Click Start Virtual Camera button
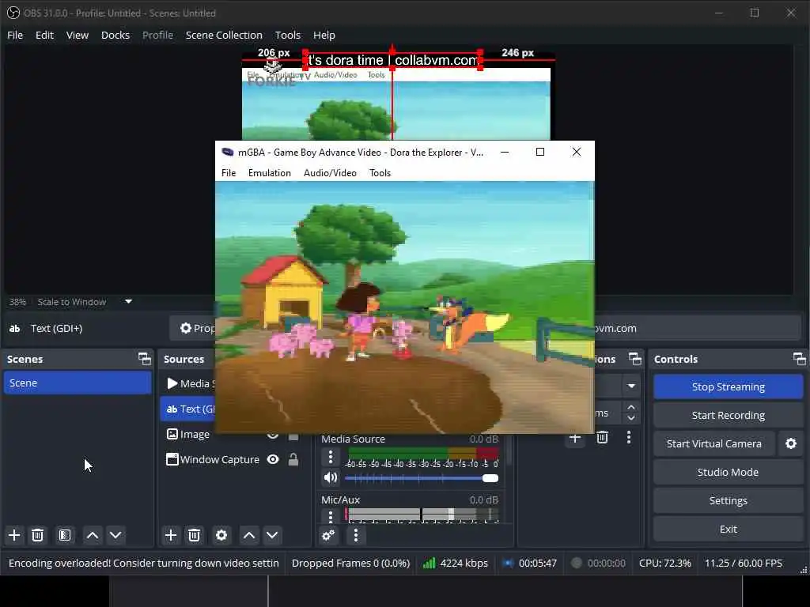 [x=714, y=444]
